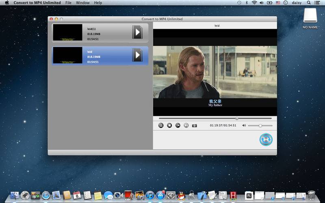Open Photo Booth icon in Dock
325x203 pixels.
point(129,195)
